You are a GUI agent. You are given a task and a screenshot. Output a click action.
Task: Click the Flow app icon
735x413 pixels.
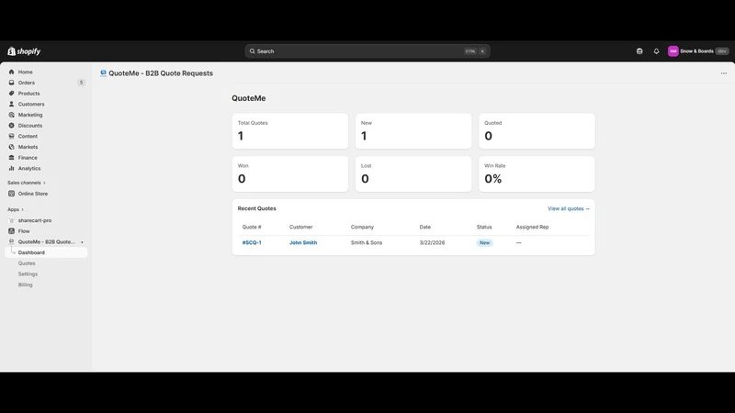click(x=11, y=231)
